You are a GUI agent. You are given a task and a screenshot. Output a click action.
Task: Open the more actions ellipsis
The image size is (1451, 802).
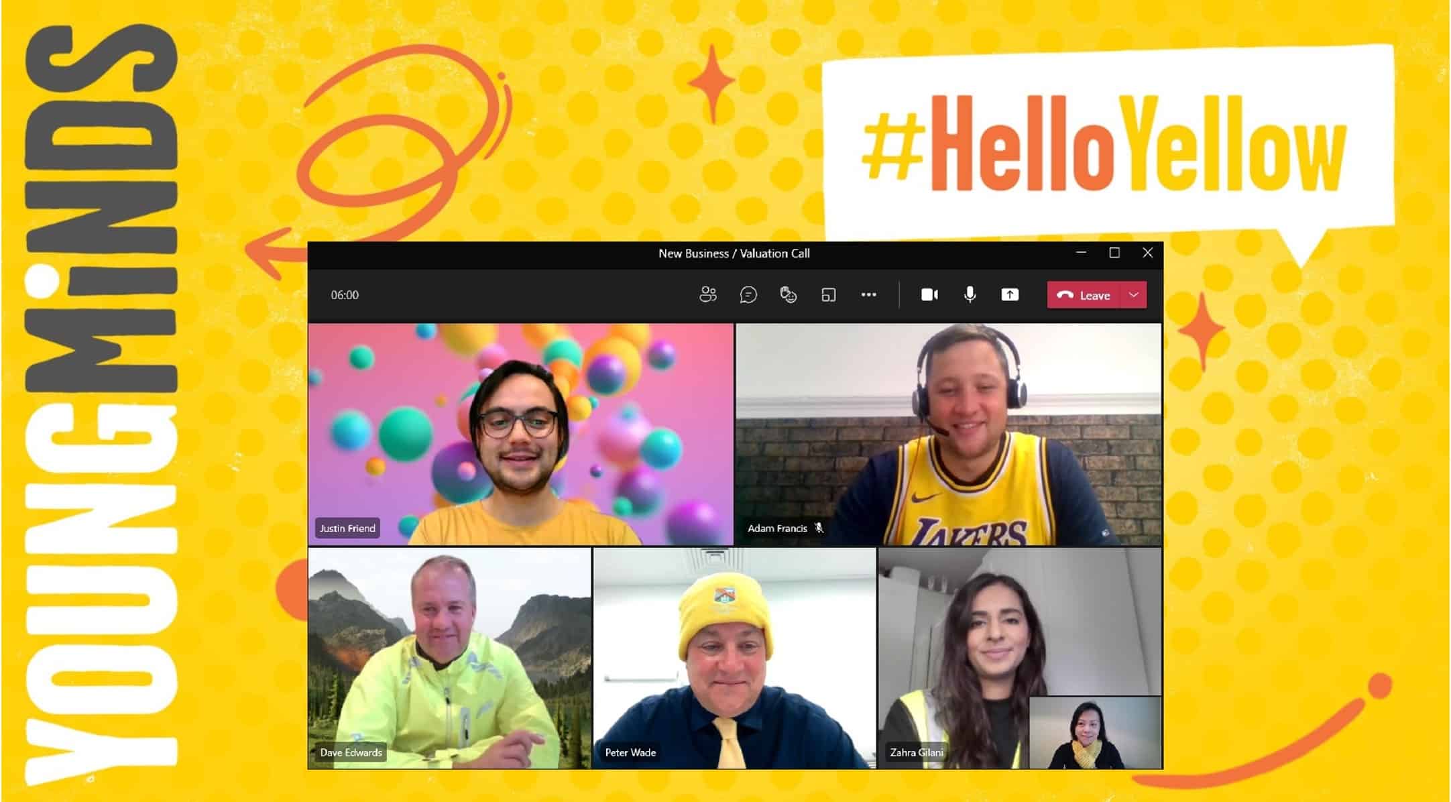pyautogui.click(x=869, y=294)
